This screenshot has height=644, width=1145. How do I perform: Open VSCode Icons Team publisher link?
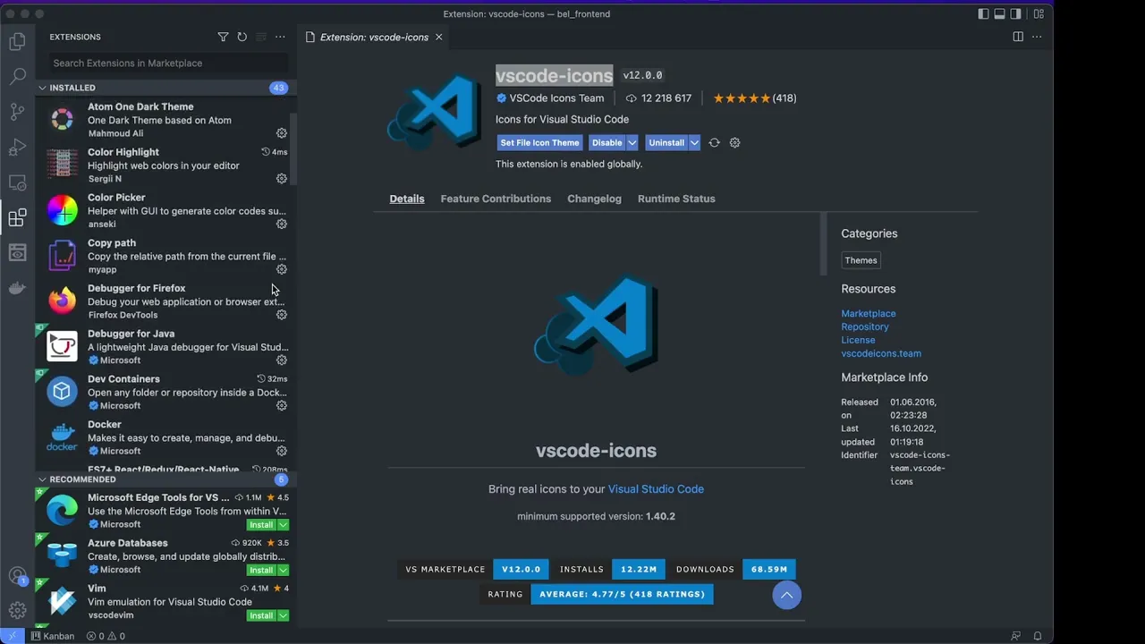(x=556, y=98)
